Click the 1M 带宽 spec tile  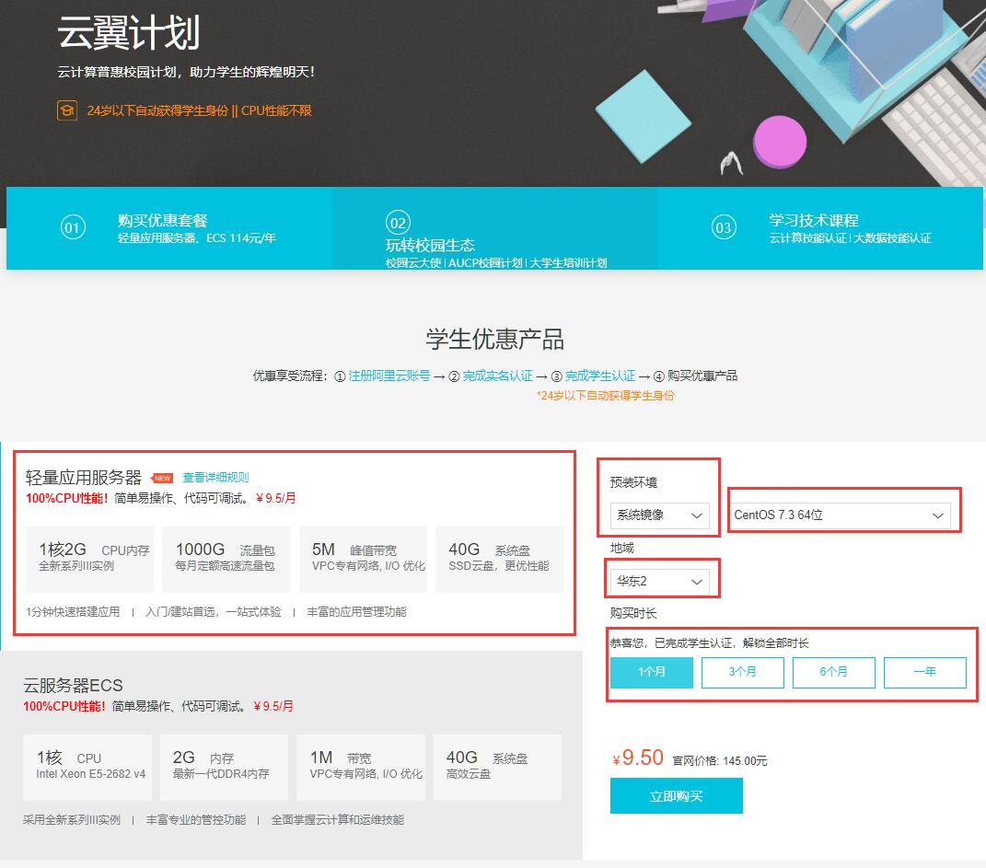click(x=360, y=767)
